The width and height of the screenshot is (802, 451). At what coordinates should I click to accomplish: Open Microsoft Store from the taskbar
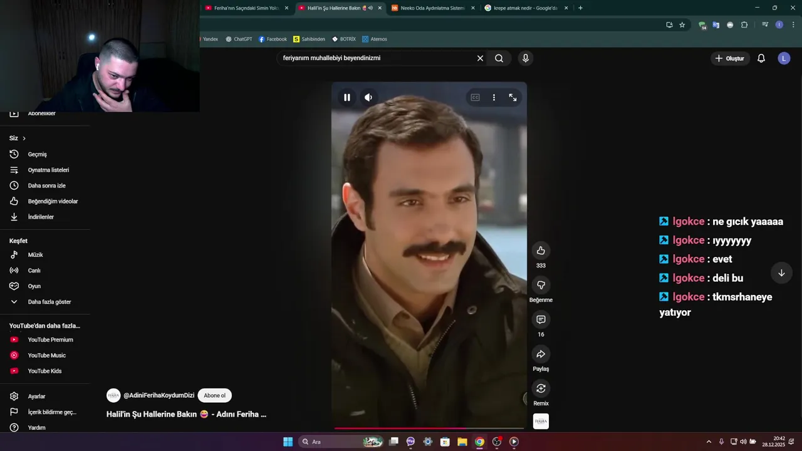tap(445, 442)
